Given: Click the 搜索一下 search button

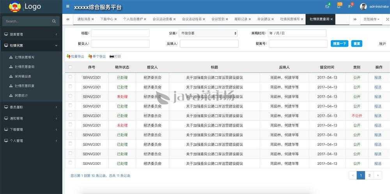Looking at the screenshot, I should pos(340,44).
